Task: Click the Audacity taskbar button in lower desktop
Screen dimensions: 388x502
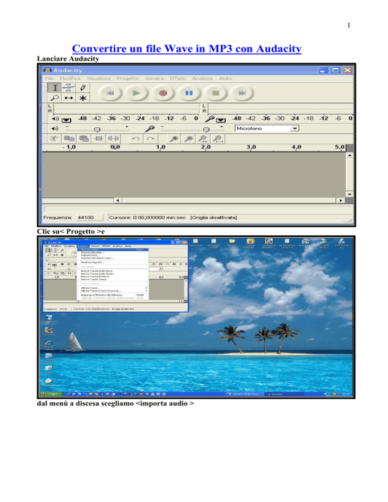Action: click(284, 394)
